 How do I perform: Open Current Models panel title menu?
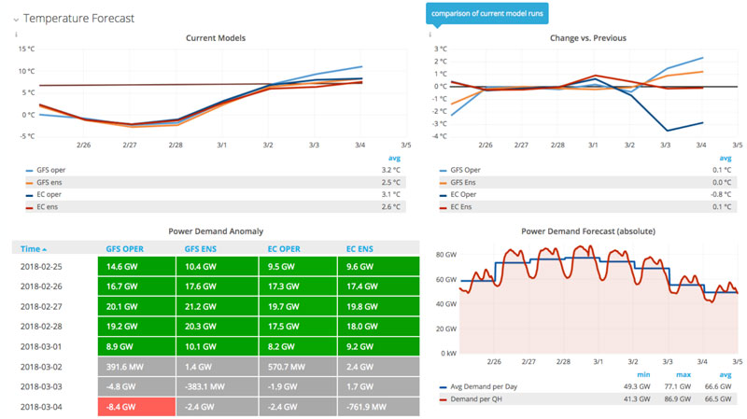click(216, 38)
